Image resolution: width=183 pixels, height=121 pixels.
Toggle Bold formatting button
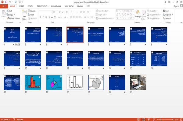click(40, 17)
